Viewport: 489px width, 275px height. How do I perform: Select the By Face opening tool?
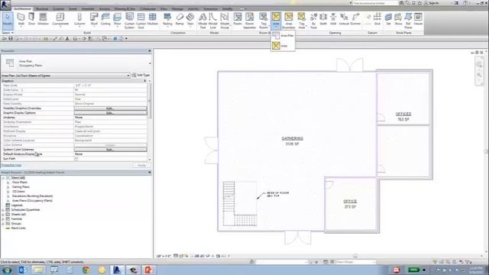314,21
